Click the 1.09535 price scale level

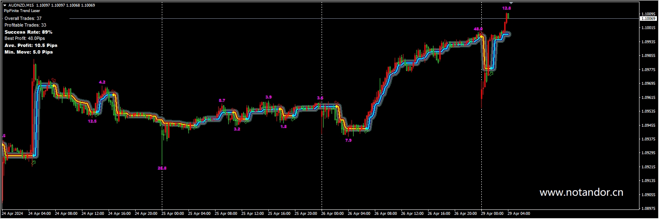[x=649, y=111]
